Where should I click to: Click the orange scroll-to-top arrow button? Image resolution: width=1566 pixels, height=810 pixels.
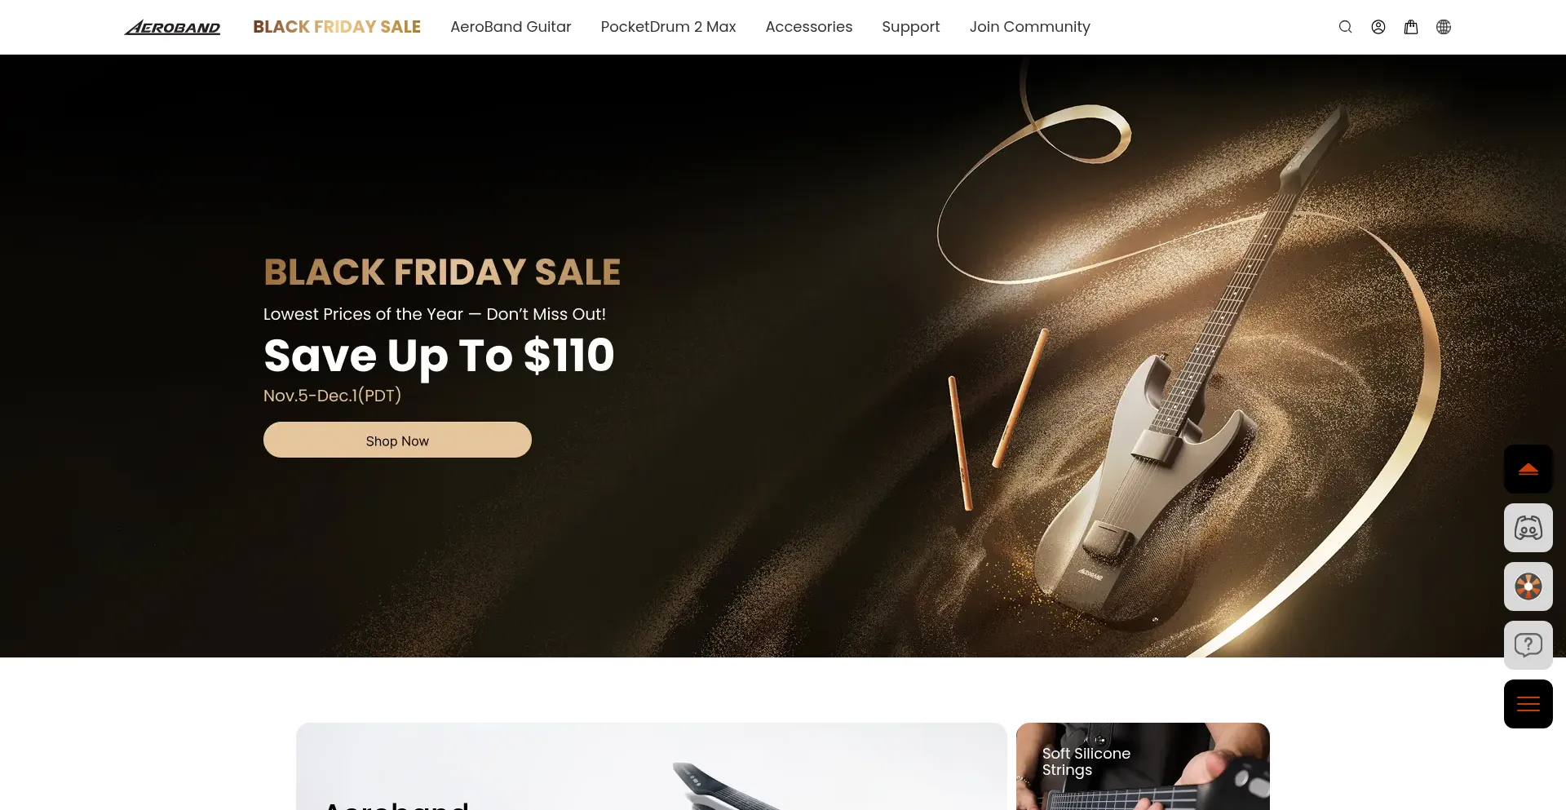point(1528,469)
